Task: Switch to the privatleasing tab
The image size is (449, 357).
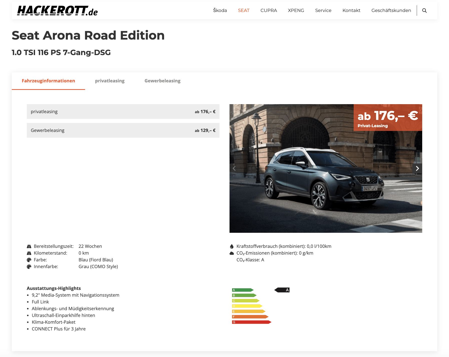Action: (110, 81)
